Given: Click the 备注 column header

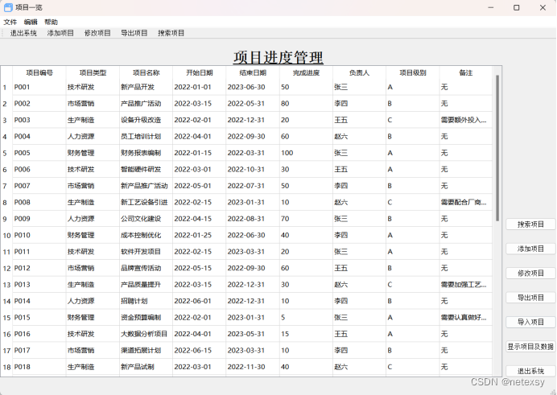Looking at the screenshot, I should [x=466, y=72].
